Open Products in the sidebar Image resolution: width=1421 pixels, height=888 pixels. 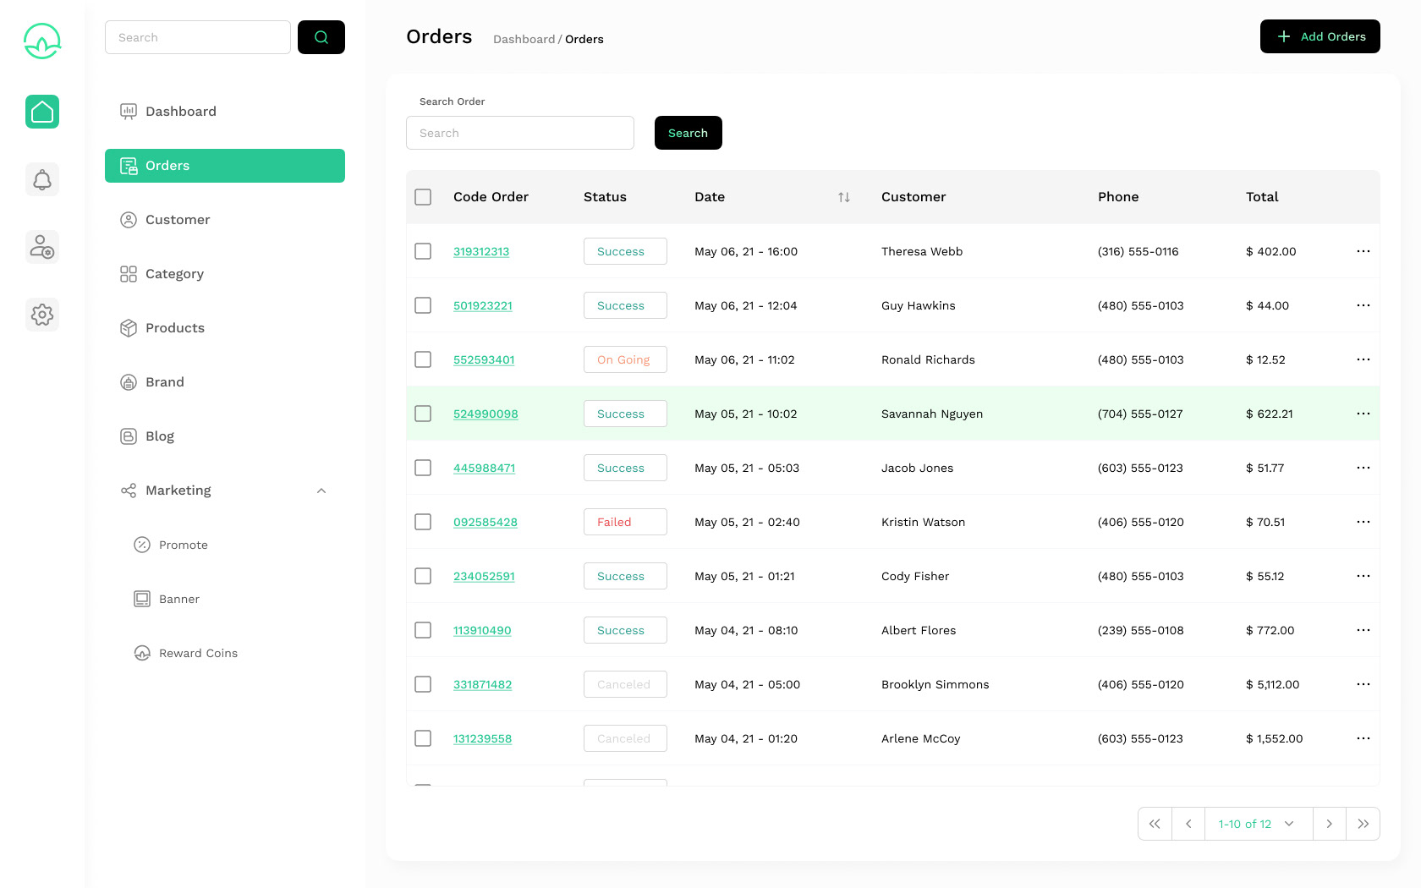click(225, 328)
